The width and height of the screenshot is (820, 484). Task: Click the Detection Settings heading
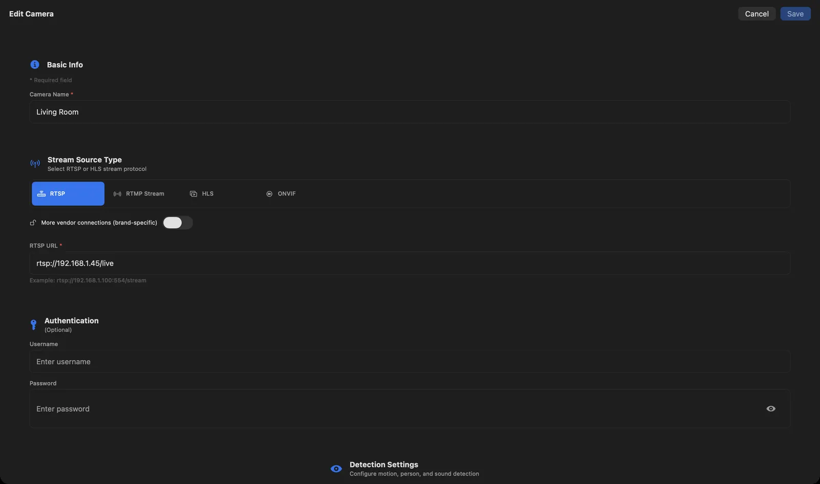384,465
